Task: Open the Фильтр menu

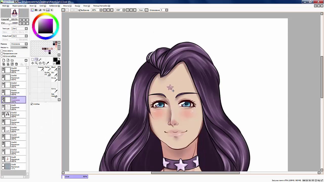Action: pyautogui.click(x=67, y=6)
